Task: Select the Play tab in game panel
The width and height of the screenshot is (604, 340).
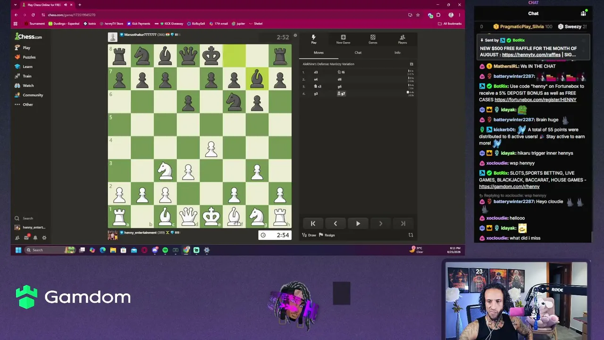Action: pyautogui.click(x=314, y=39)
